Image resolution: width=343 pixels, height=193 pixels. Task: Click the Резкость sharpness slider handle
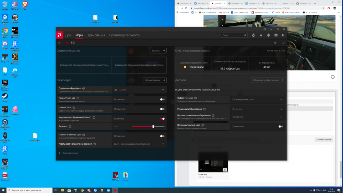[153, 126]
